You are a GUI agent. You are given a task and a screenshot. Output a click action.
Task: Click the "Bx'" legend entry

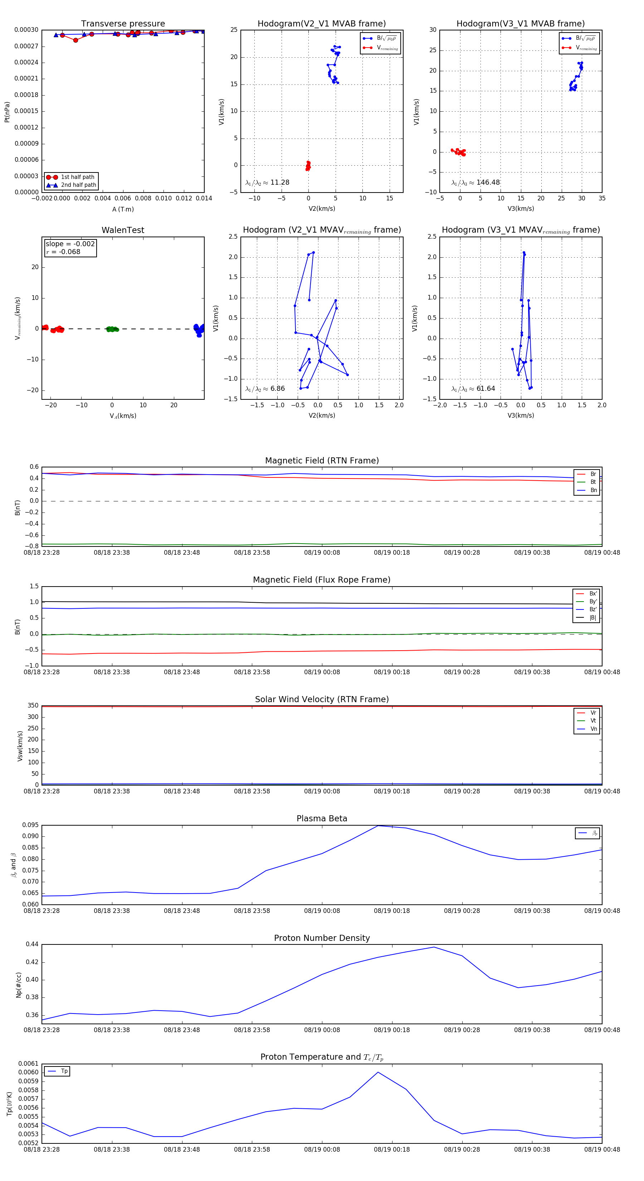587,593
